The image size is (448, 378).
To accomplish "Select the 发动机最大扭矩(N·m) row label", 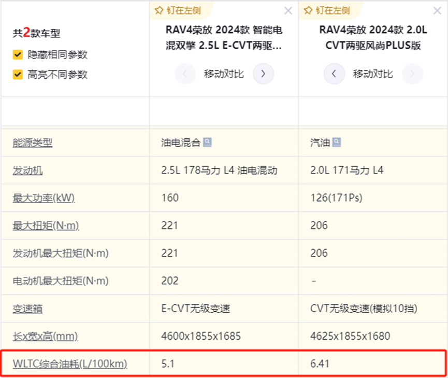I will [x=61, y=253].
